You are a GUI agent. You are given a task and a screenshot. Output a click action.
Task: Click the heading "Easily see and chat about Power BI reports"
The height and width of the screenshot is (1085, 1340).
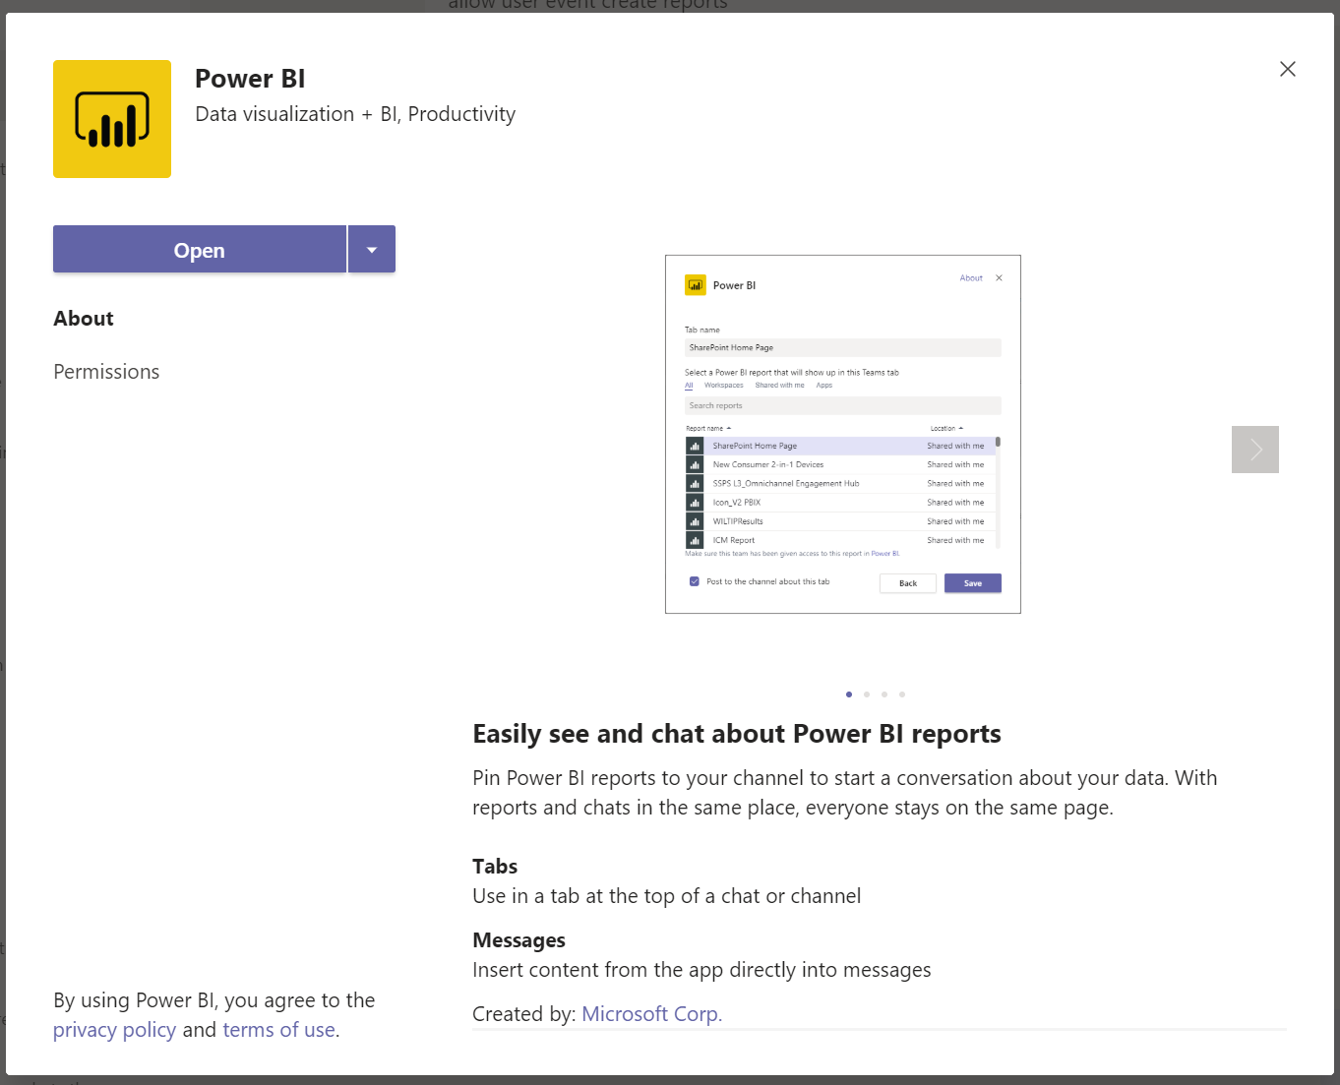pyautogui.click(x=737, y=734)
